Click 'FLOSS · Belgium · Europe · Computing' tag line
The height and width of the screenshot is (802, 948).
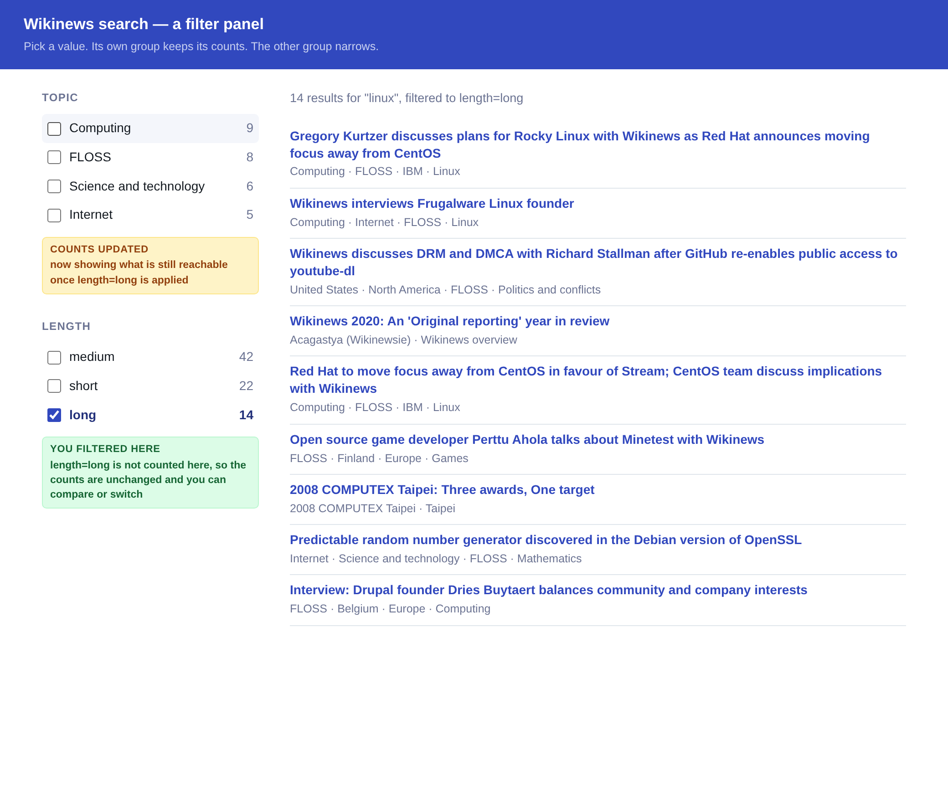coord(390,609)
